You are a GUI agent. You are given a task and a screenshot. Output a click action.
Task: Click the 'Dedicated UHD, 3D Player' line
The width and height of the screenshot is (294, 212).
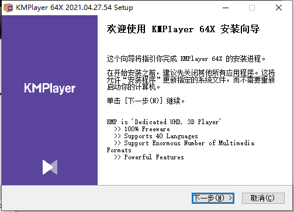164,122
